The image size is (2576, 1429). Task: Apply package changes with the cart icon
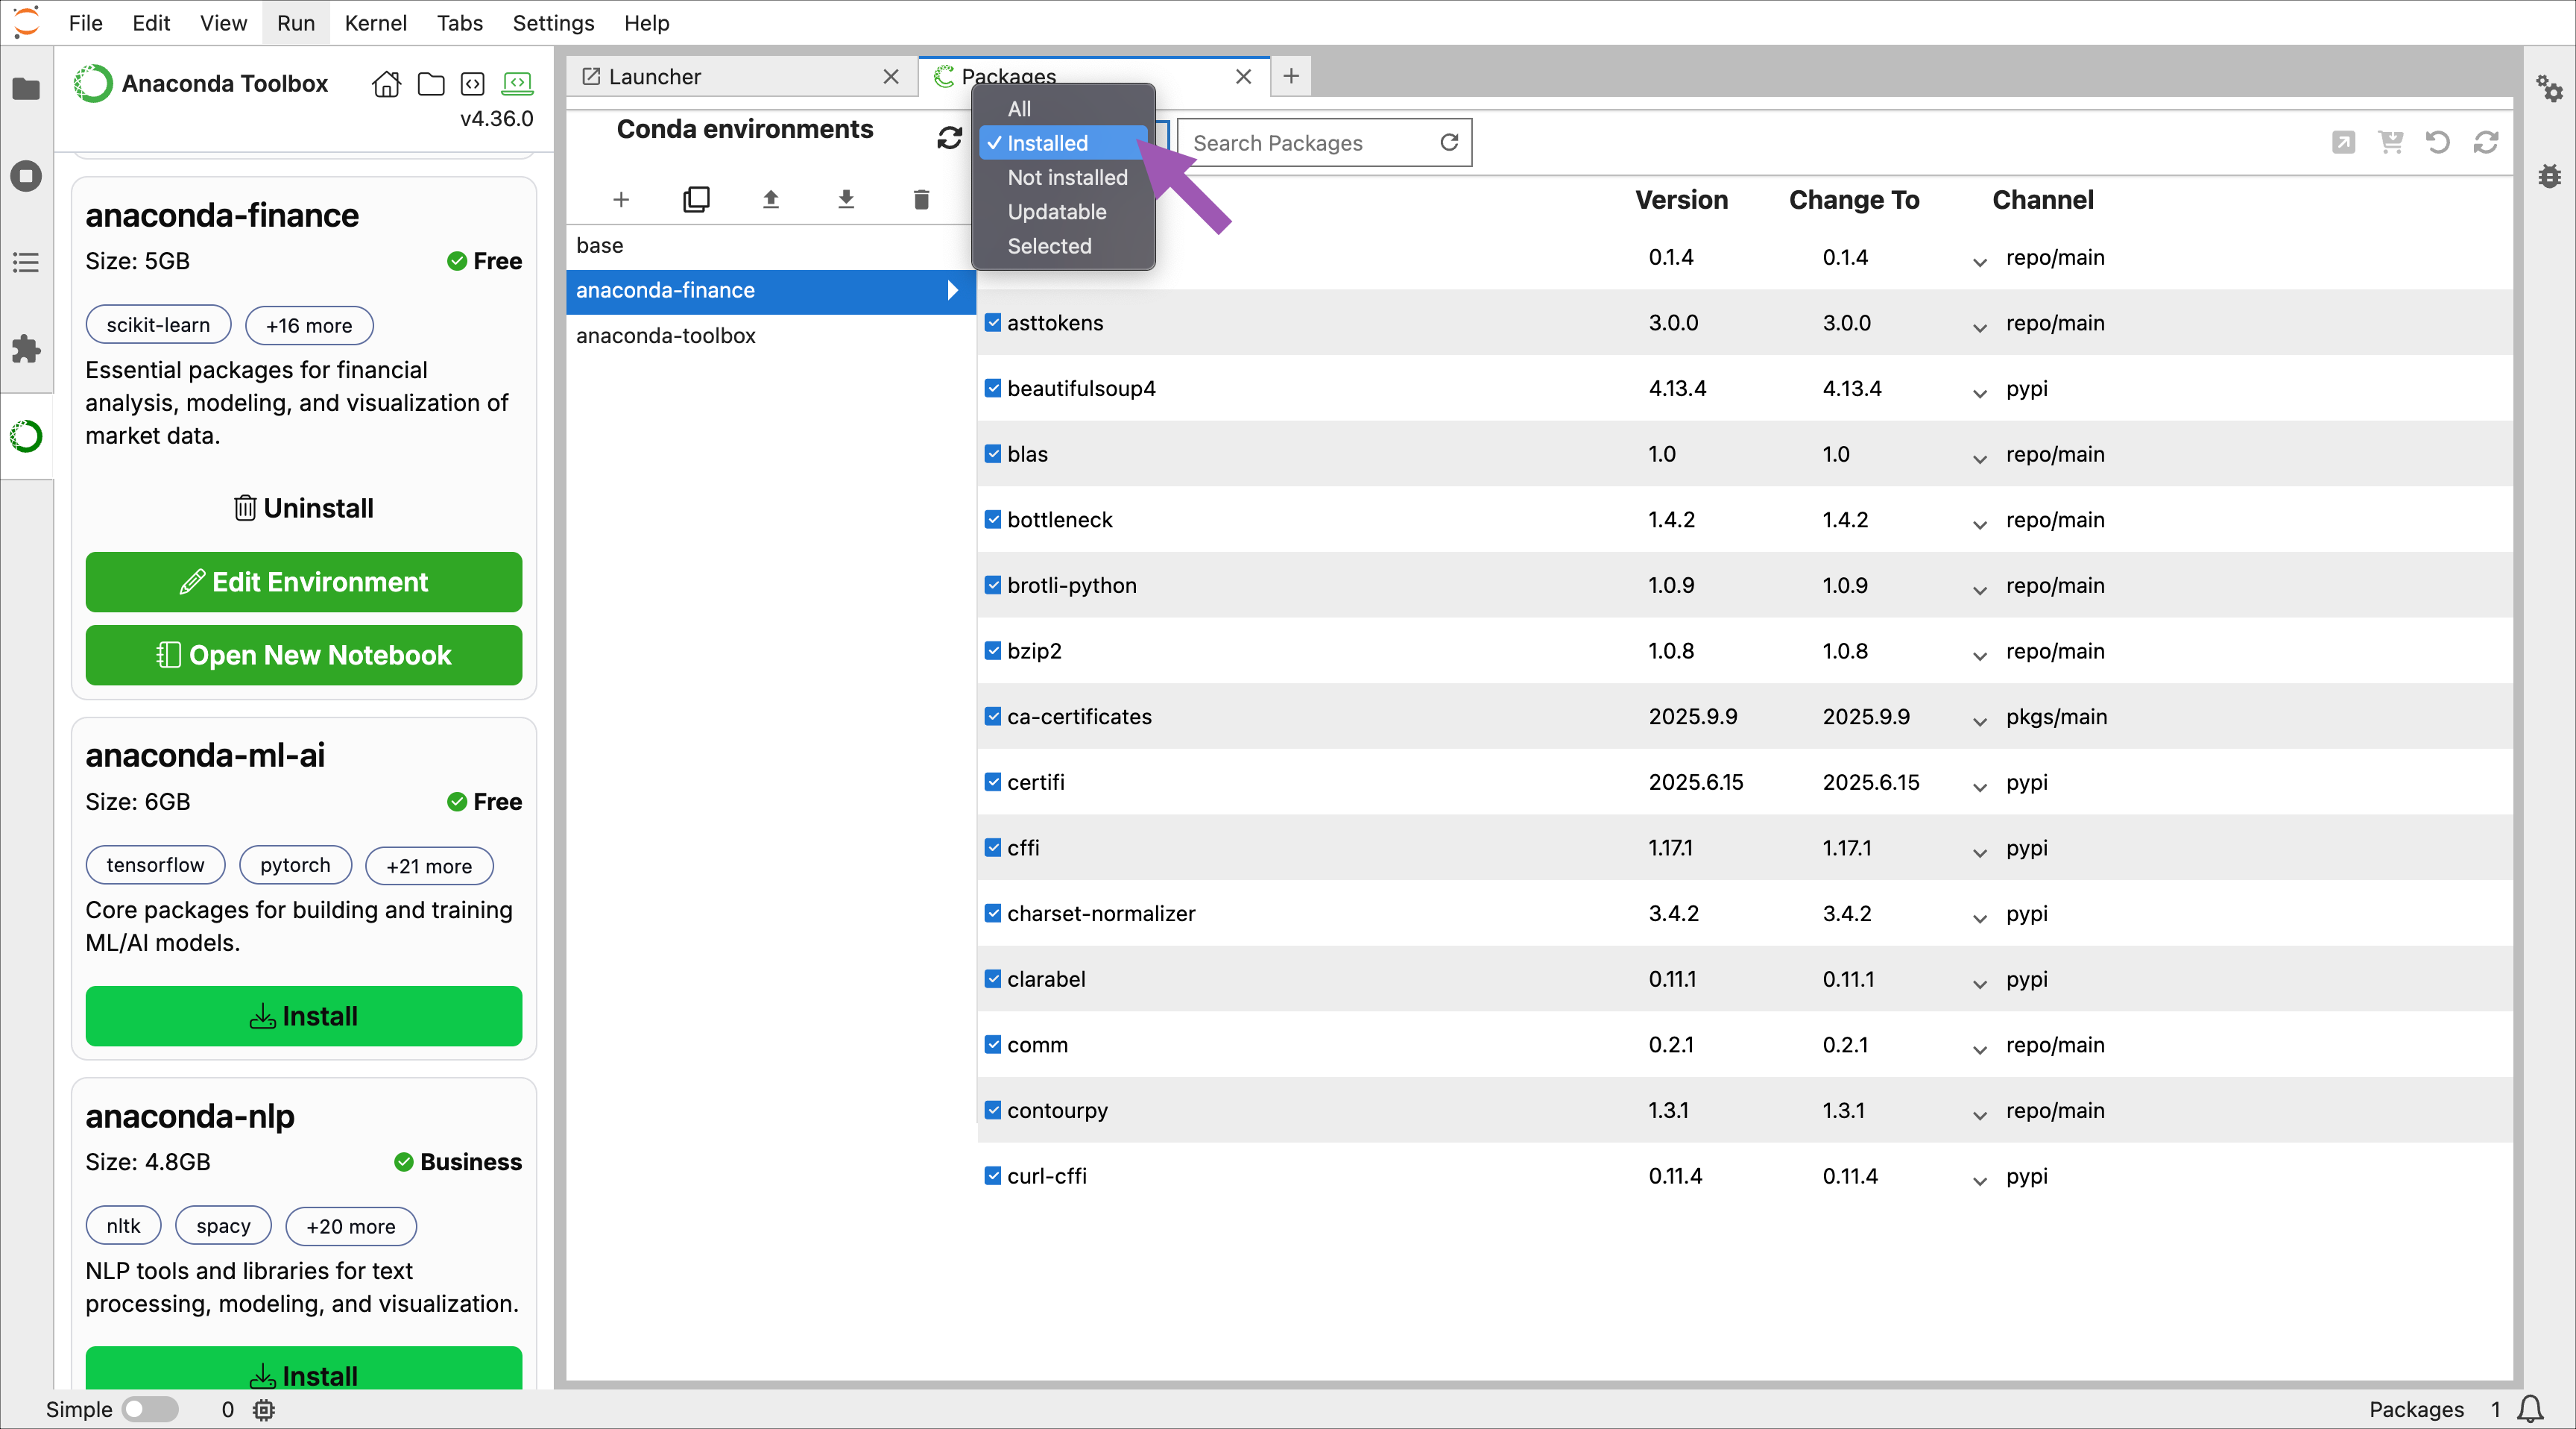point(2390,143)
